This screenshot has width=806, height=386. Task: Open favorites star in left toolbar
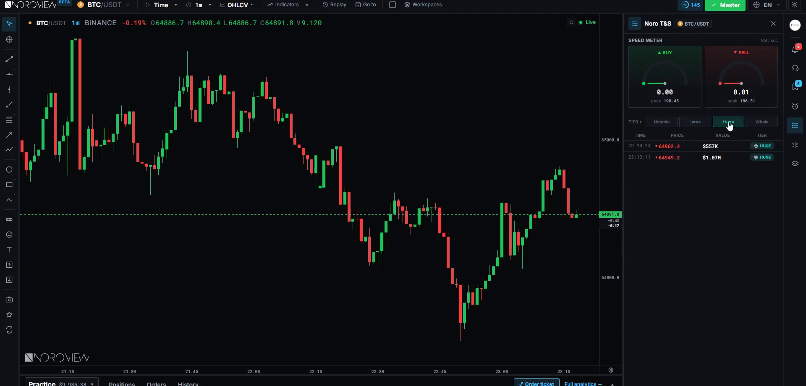click(9, 315)
